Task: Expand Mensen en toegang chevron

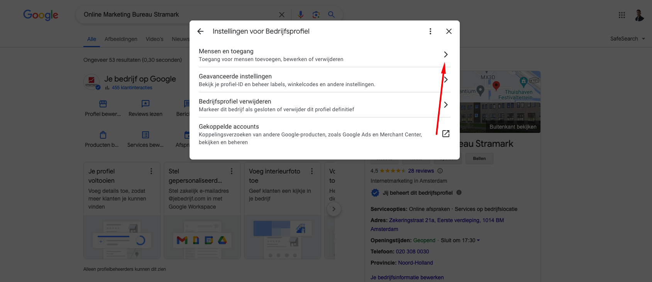Action: pos(446,54)
